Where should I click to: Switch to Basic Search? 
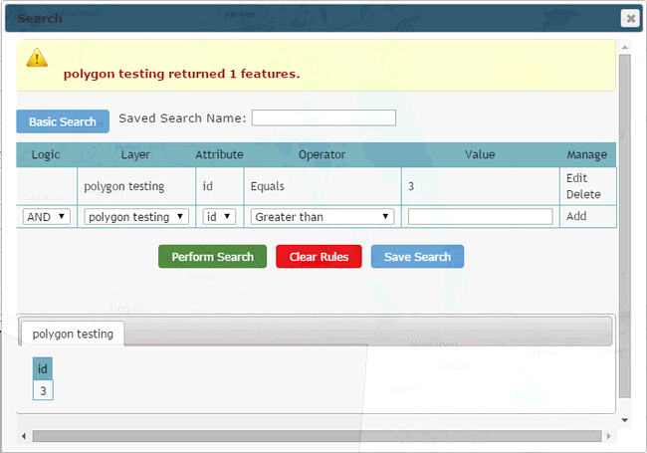[x=63, y=121]
